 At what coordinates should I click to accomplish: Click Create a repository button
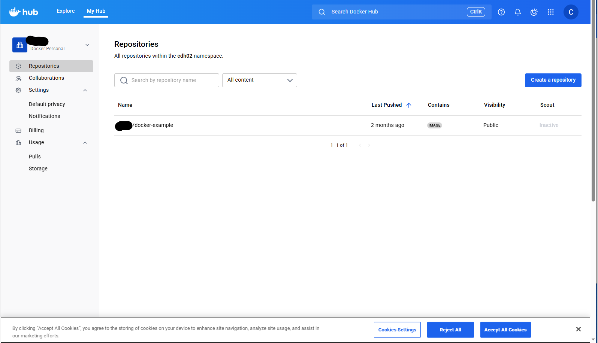tap(553, 80)
